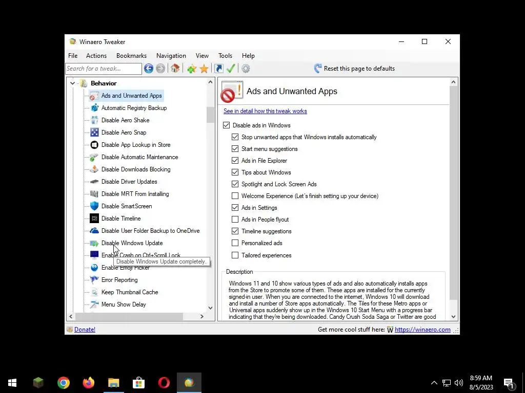This screenshot has width=525, height=393.
Task: Click the Error Reporting flag icon
Action: [x=94, y=280]
